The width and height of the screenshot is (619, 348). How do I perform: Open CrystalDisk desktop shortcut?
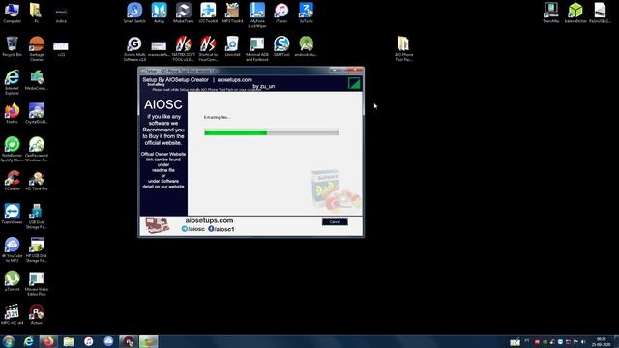click(x=37, y=114)
